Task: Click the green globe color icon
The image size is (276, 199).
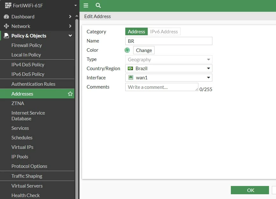Action: tap(127, 50)
